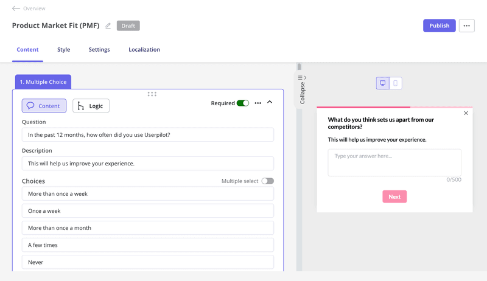Focus the Question input field
This screenshot has width=487, height=281.
pos(148,135)
